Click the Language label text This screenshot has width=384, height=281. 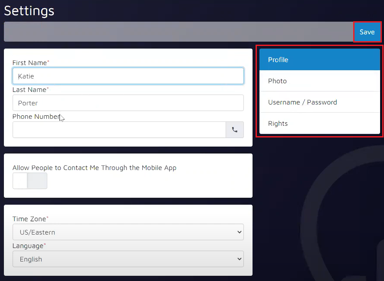28,246
